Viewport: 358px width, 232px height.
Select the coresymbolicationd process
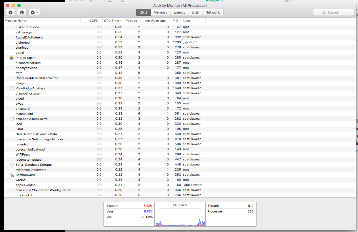pos(30,149)
